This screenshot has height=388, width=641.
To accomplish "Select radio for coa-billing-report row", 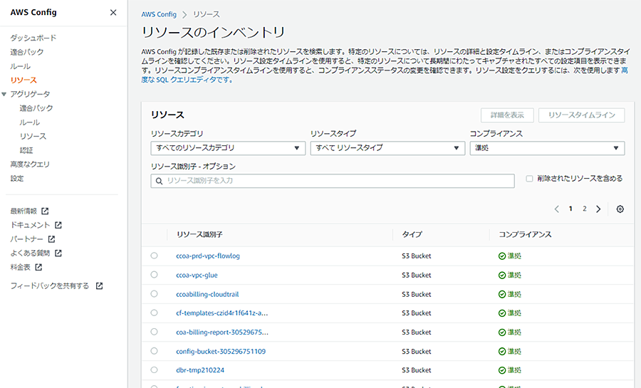I will [154, 332].
